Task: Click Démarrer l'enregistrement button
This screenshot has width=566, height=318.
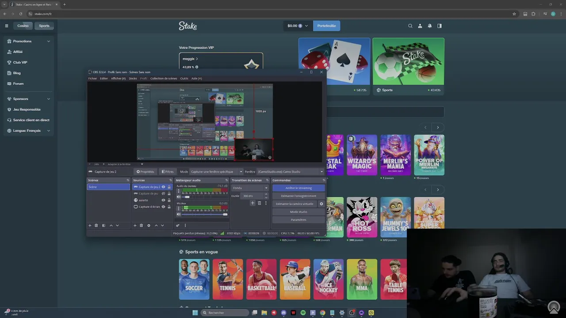Action: pyautogui.click(x=298, y=196)
